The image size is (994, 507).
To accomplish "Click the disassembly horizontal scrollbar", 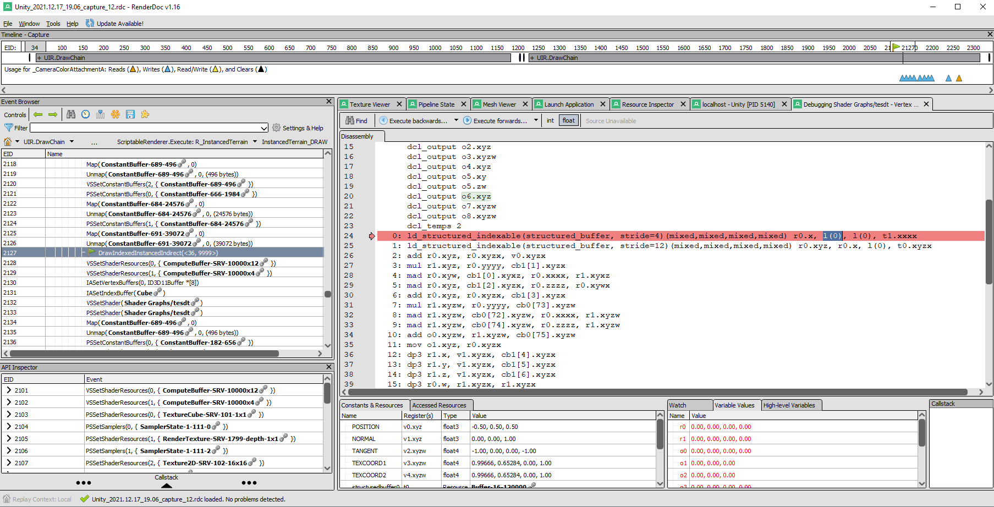I will (x=657, y=392).
